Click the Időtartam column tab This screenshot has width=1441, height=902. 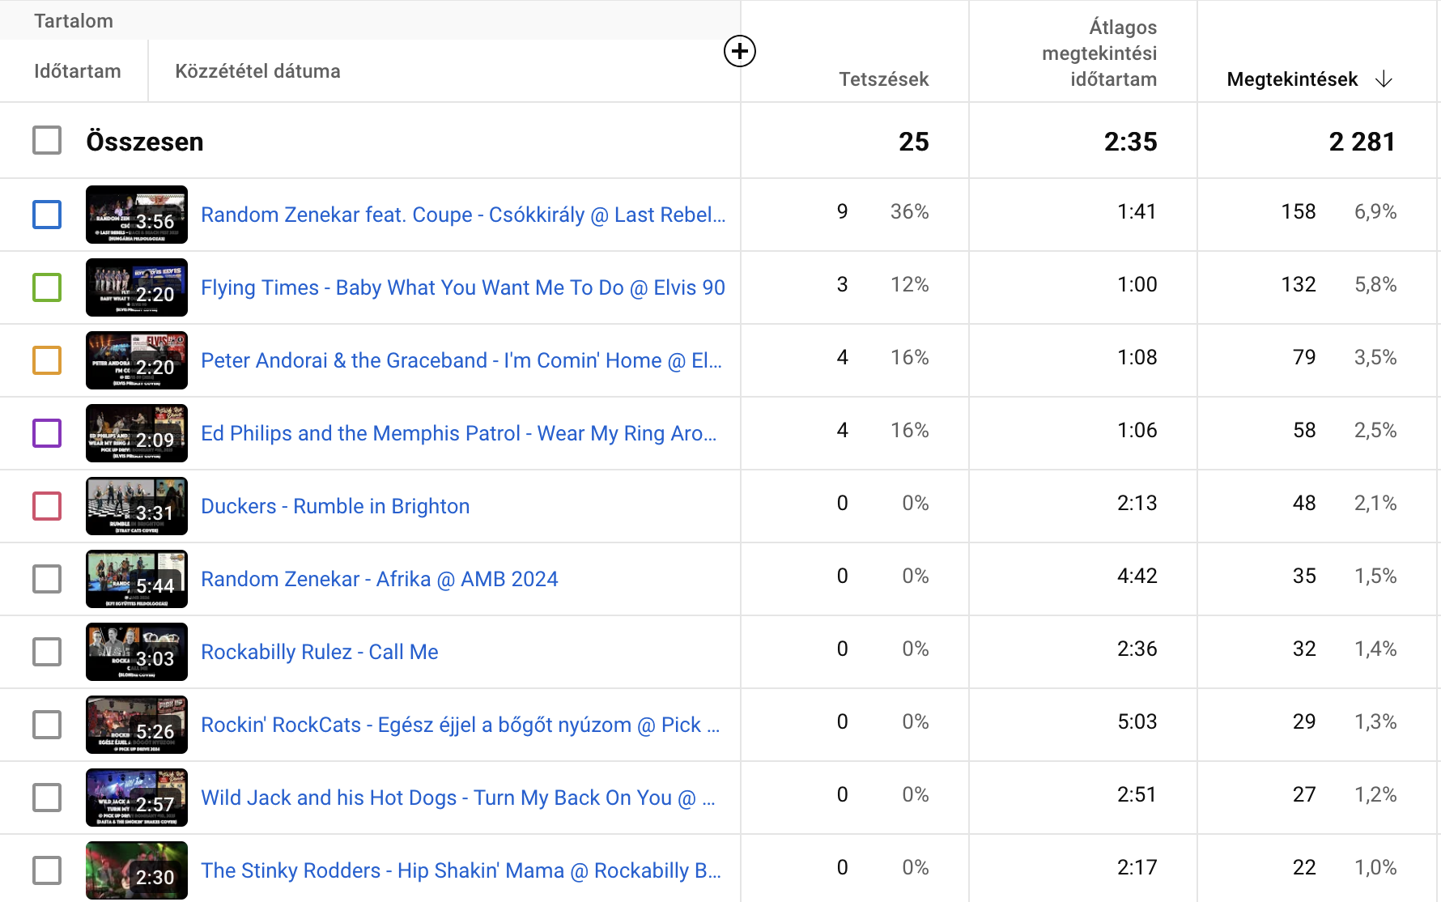[x=78, y=71]
